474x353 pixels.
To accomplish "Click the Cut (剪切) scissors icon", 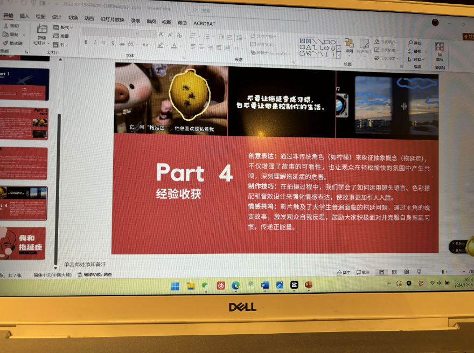I will coord(6,26).
